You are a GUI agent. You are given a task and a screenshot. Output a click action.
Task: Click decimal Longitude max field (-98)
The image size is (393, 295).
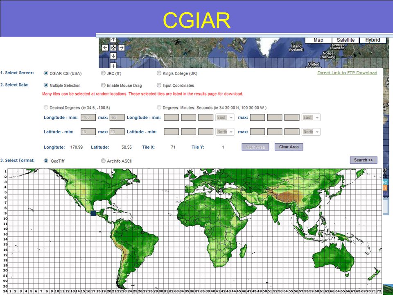coord(117,118)
